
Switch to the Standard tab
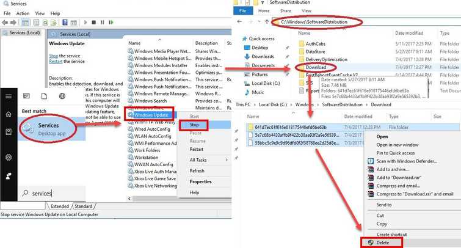(84, 206)
